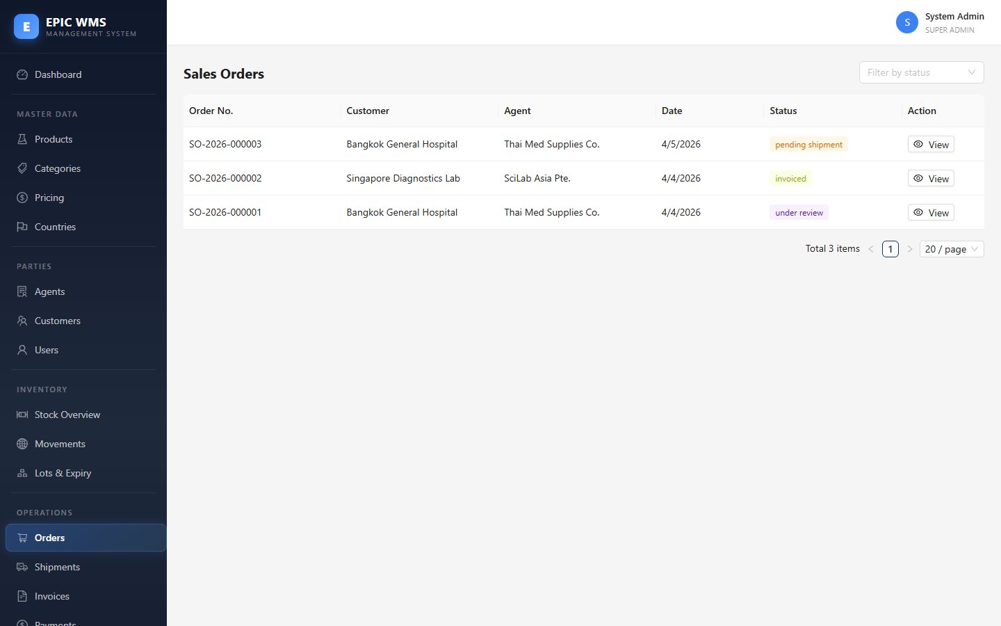Open the Filter by status dropdown
The image size is (1001, 626).
921,72
